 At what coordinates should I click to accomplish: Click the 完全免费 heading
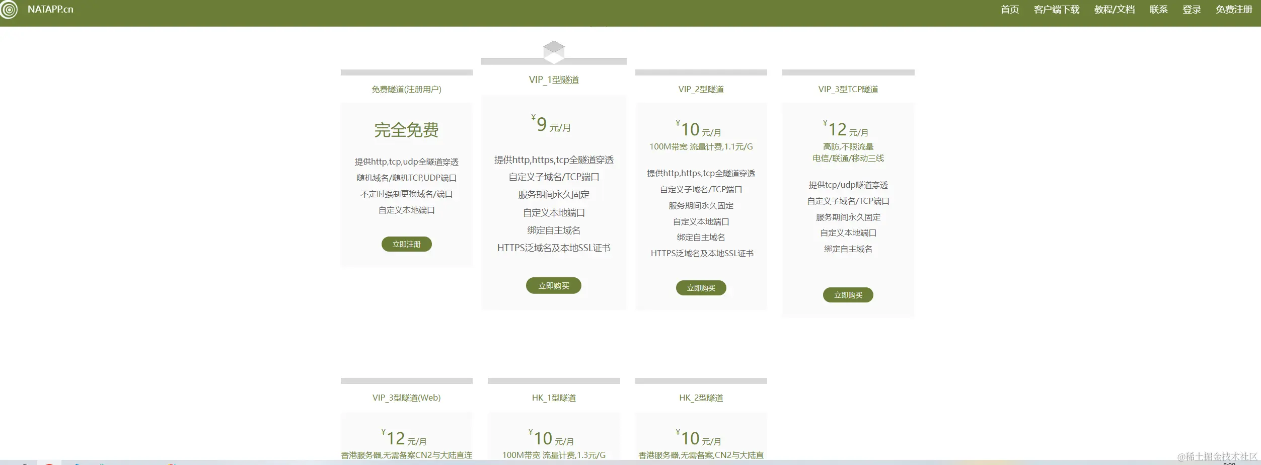pyautogui.click(x=407, y=130)
